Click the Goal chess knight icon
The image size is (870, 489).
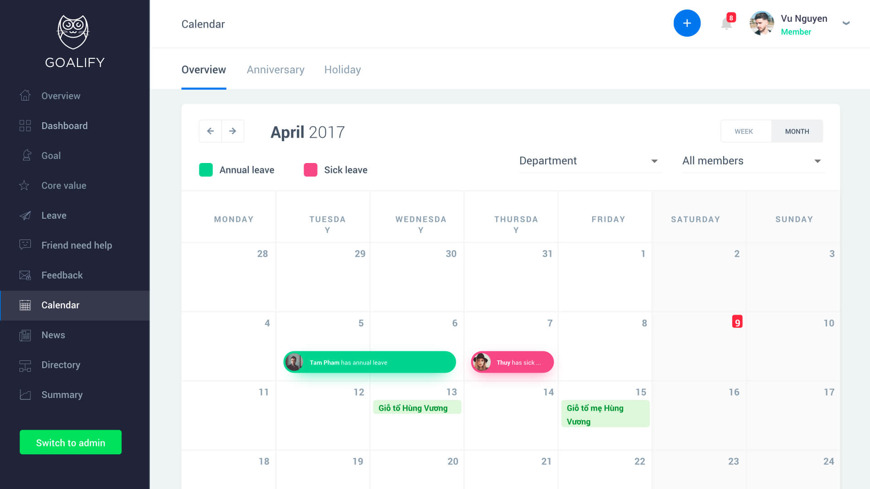pos(26,155)
